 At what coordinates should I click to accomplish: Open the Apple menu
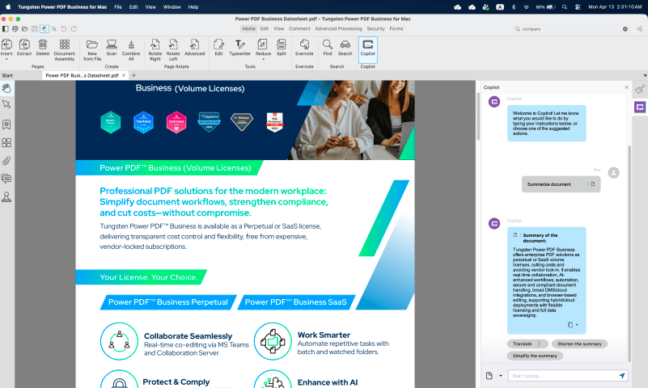[x=8, y=7]
